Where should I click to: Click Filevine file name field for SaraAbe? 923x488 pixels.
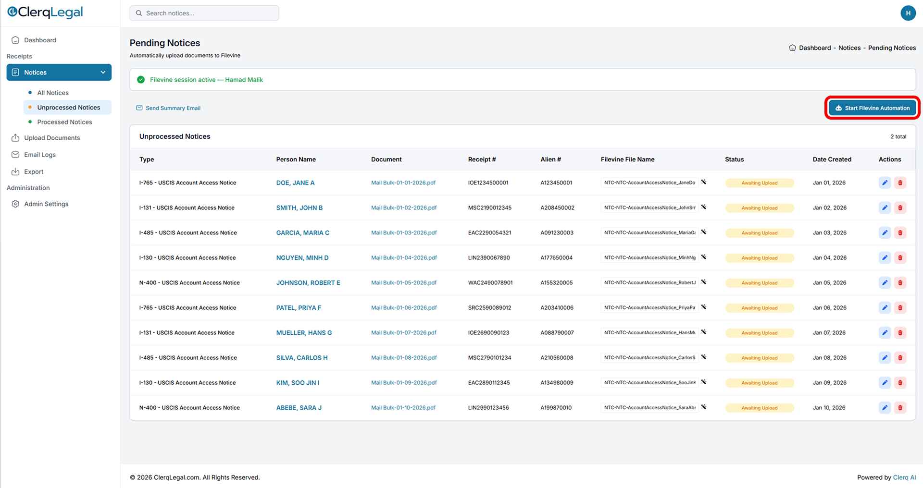[650, 408]
